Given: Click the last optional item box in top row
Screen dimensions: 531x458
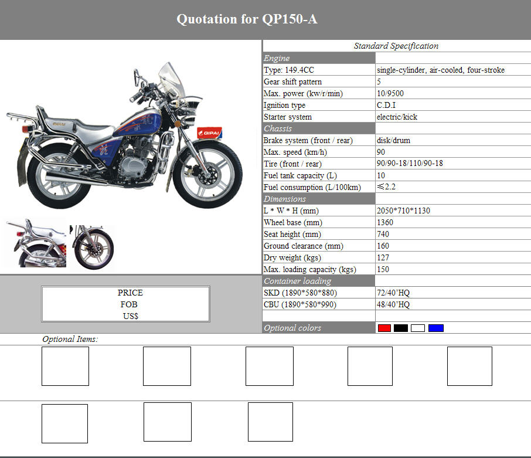Looking at the screenshot, I should [x=469, y=366].
